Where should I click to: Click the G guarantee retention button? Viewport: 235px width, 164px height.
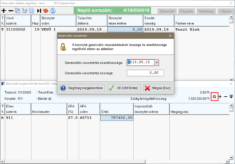coord(214,97)
